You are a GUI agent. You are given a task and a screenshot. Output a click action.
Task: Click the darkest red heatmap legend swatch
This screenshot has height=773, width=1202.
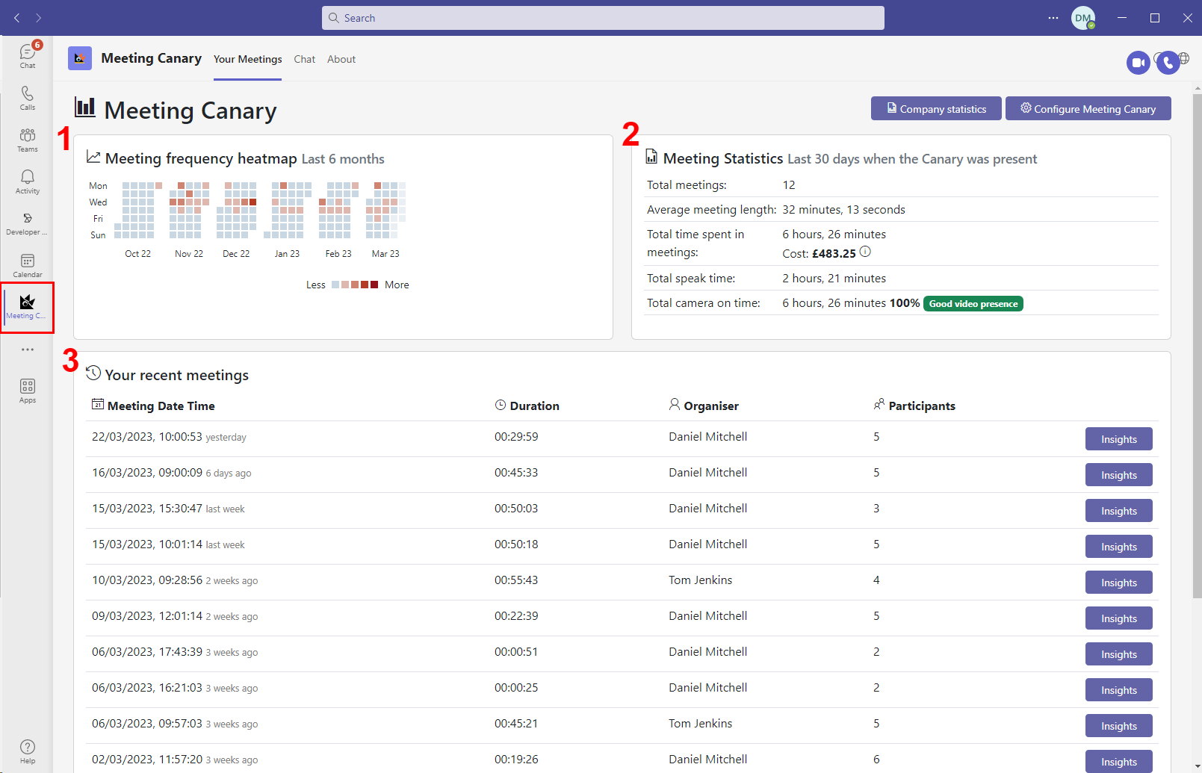click(374, 285)
